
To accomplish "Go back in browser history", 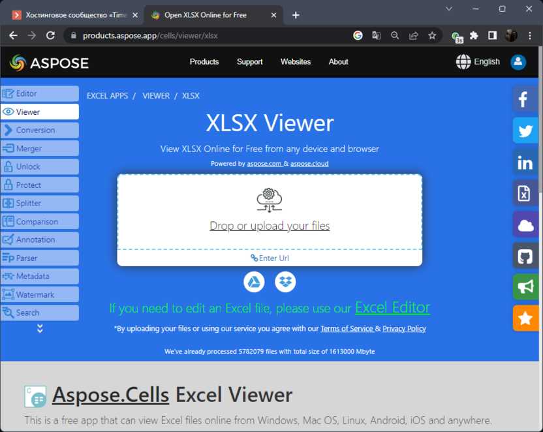I will coord(13,35).
